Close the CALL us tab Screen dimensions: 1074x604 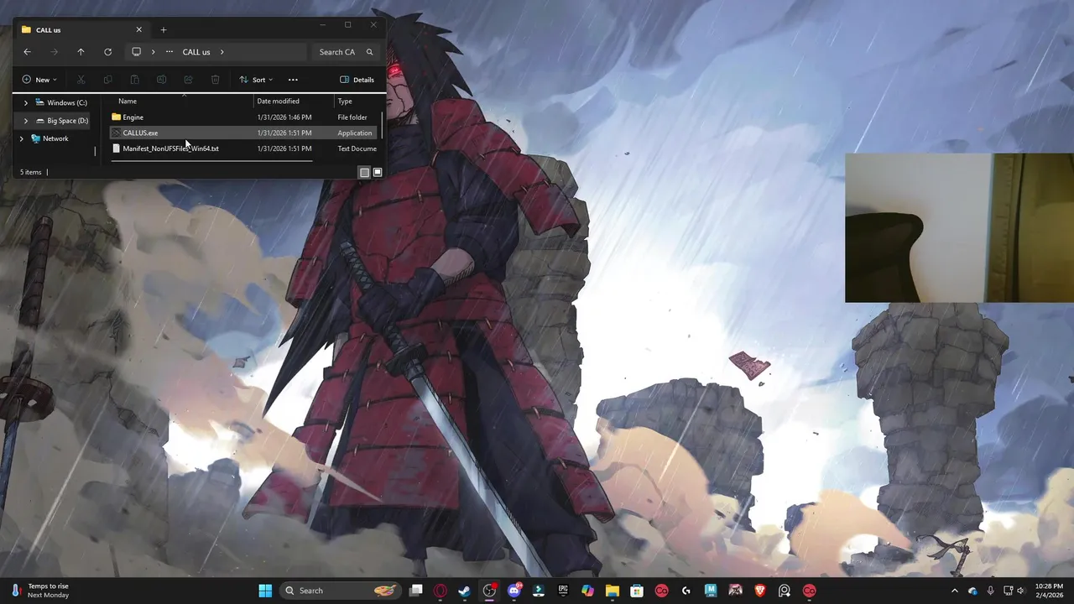pyautogui.click(x=139, y=29)
